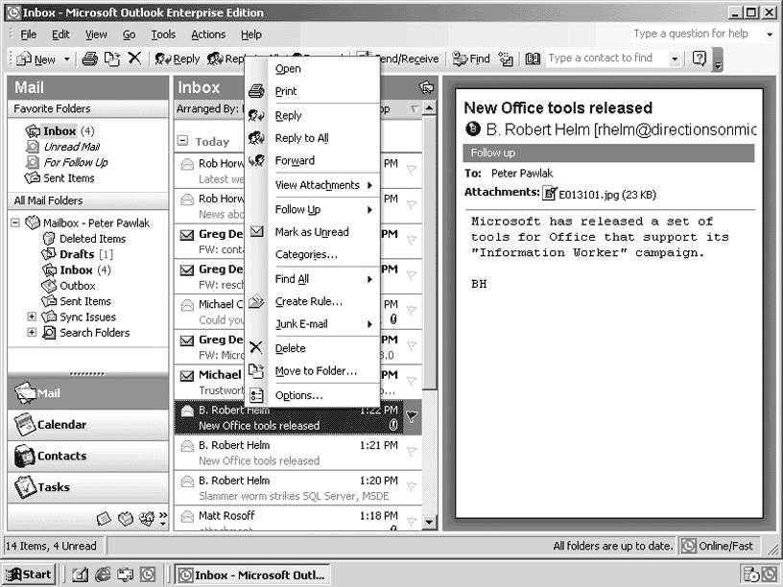This screenshot has height=587, width=783.
Task: Collapse the Today message group
Action: [x=182, y=141]
